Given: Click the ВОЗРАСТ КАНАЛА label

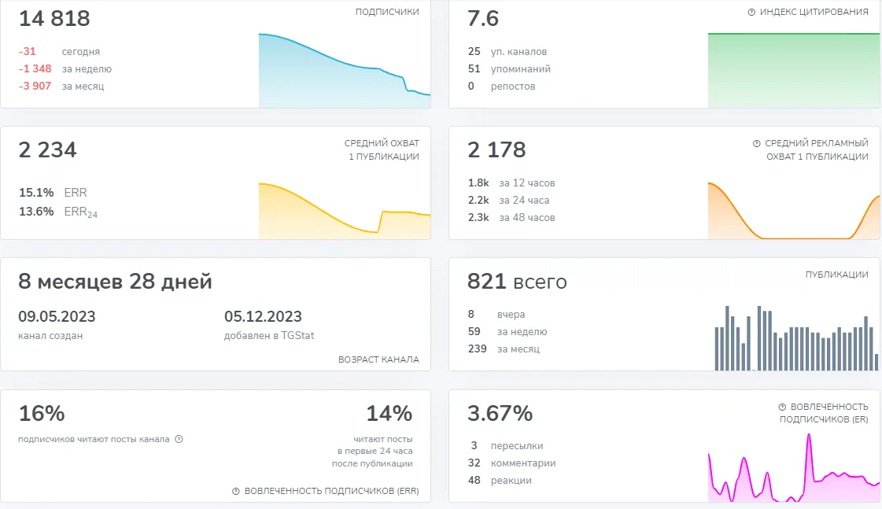Looking at the screenshot, I should click(378, 360).
